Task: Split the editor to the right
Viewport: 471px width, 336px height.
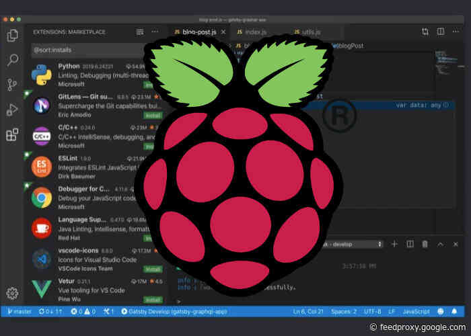Action: pos(440,31)
